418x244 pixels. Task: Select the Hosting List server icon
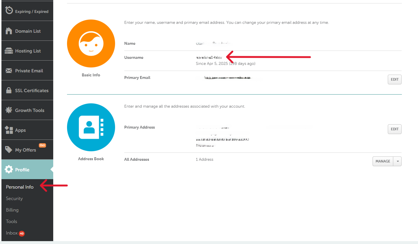(8, 51)
